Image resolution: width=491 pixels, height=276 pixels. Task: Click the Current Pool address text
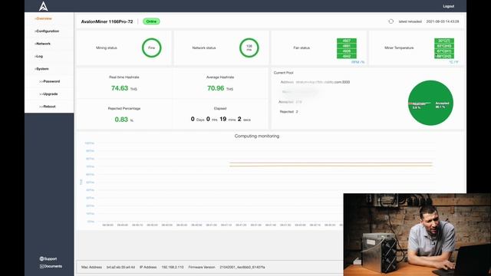click(x=323, y=82)
